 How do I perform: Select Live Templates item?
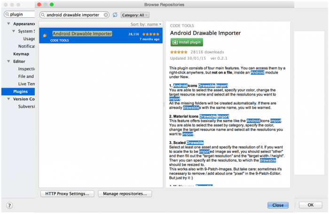click(26, 84)
